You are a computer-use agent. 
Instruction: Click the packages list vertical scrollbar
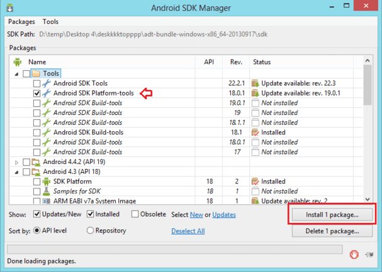tap(368, 126)
